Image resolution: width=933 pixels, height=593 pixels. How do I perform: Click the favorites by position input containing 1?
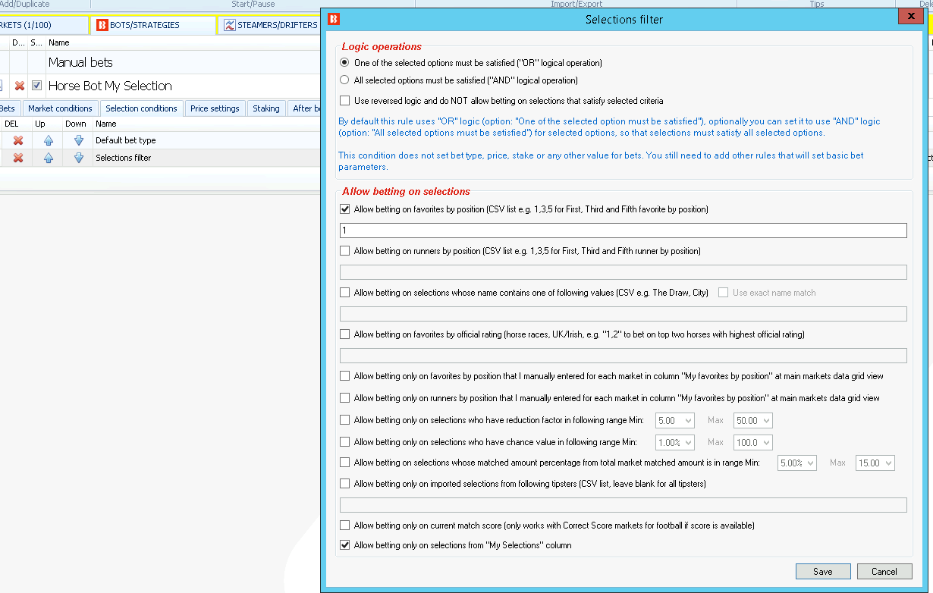point(624,230)
